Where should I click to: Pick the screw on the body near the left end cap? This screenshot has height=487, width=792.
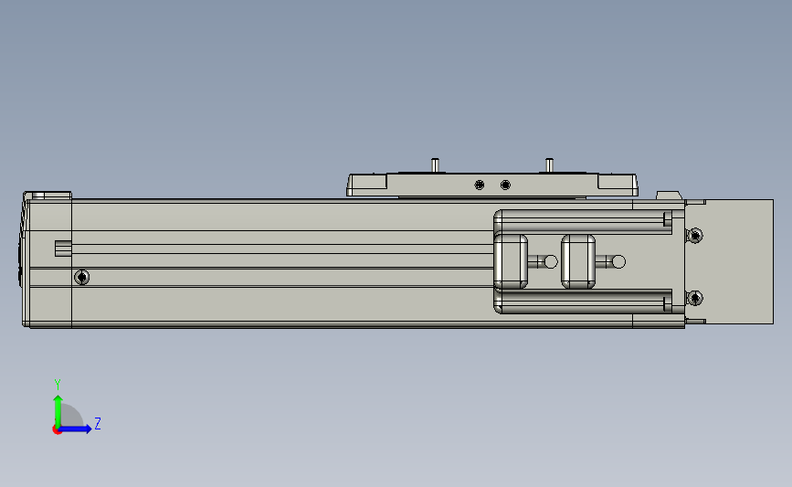coord(82,277)
